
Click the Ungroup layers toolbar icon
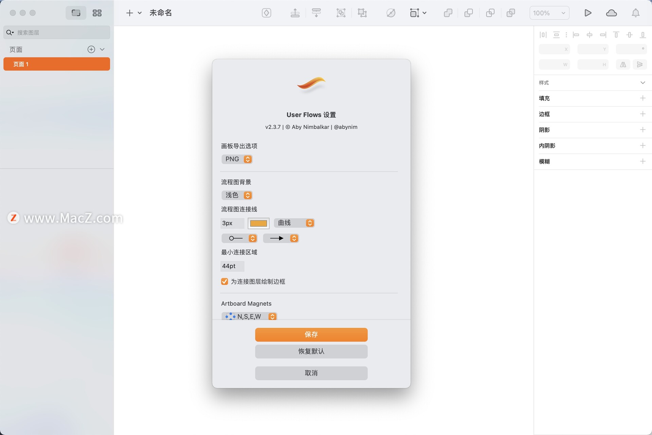(362, 13)
